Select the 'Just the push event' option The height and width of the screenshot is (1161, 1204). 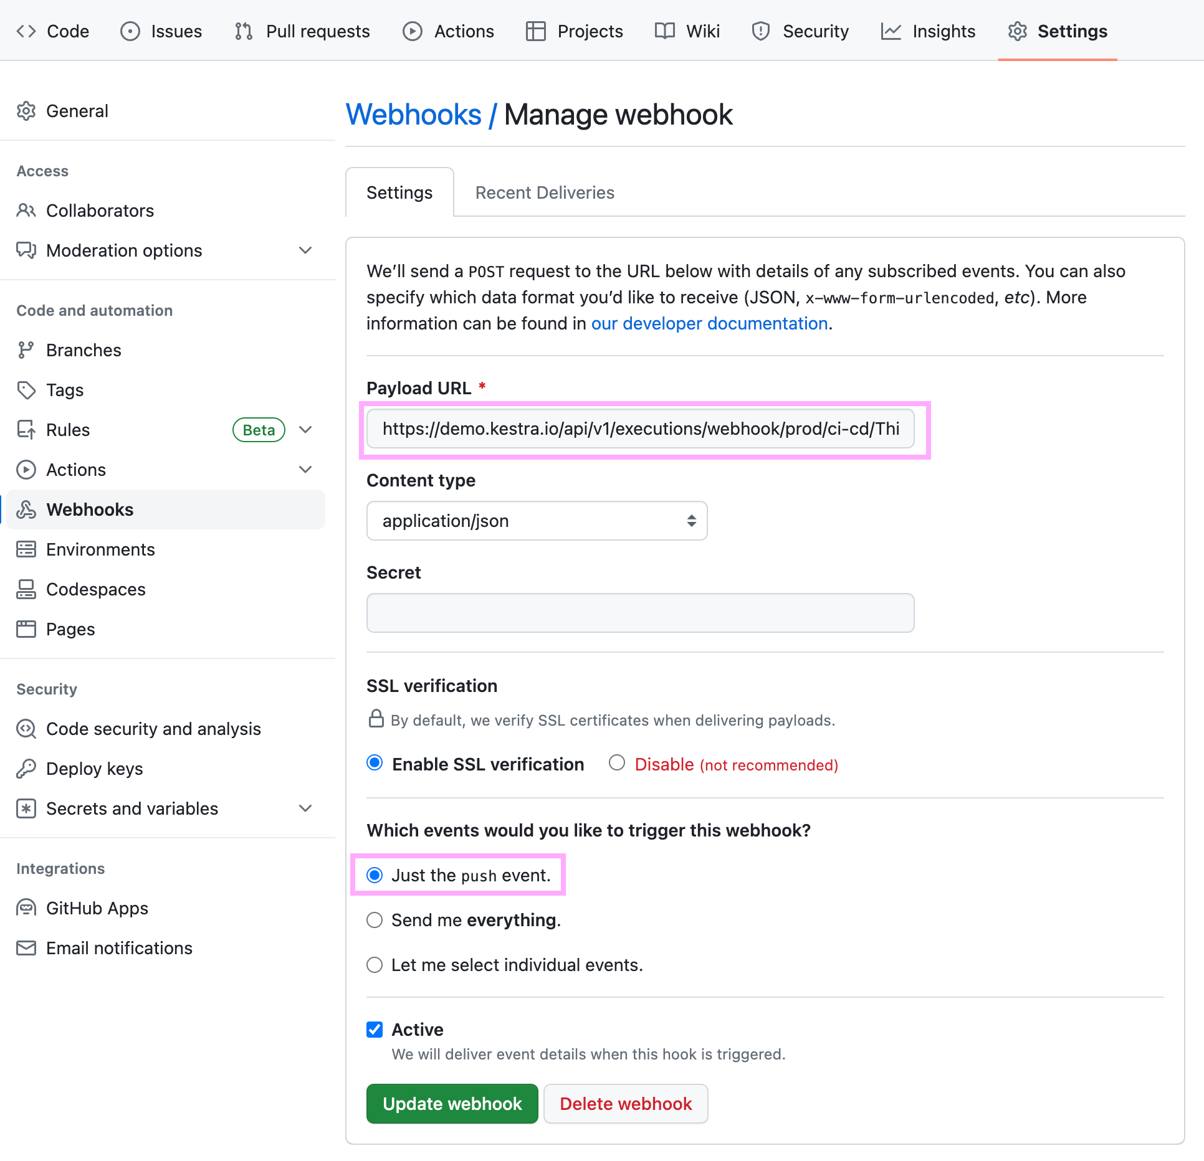pyautogui.click(x=375, y=875)
